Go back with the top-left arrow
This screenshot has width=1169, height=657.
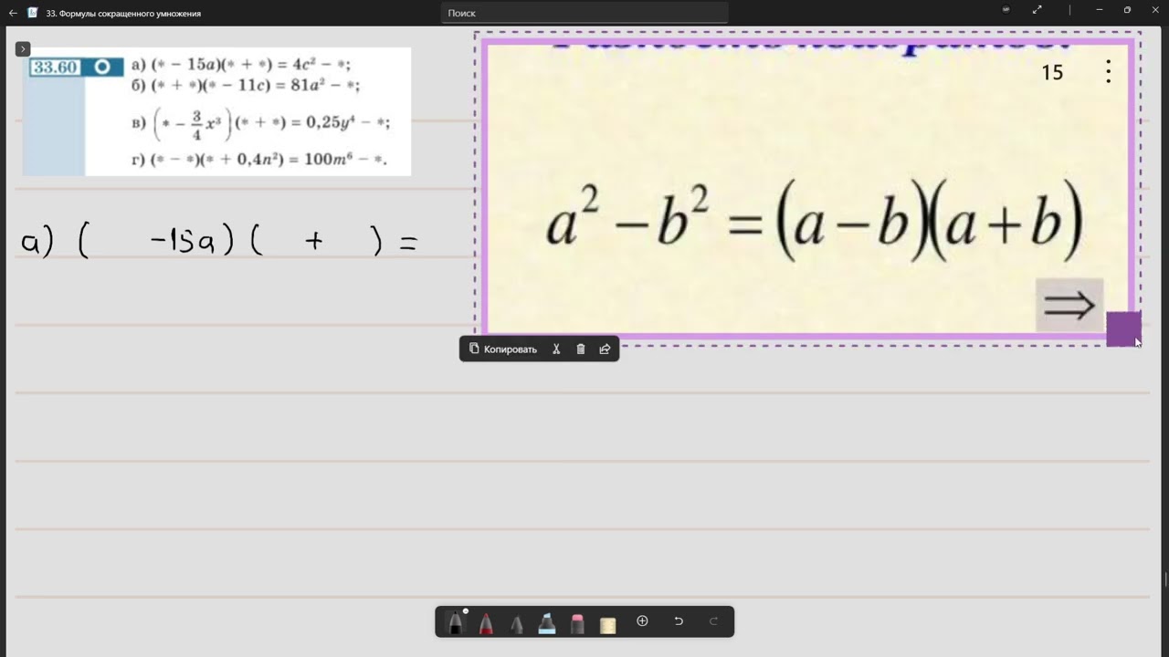pos(13,13)
